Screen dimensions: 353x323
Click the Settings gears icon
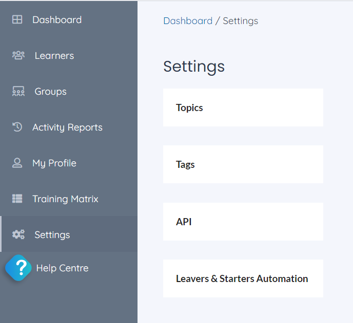pos(18,234)
